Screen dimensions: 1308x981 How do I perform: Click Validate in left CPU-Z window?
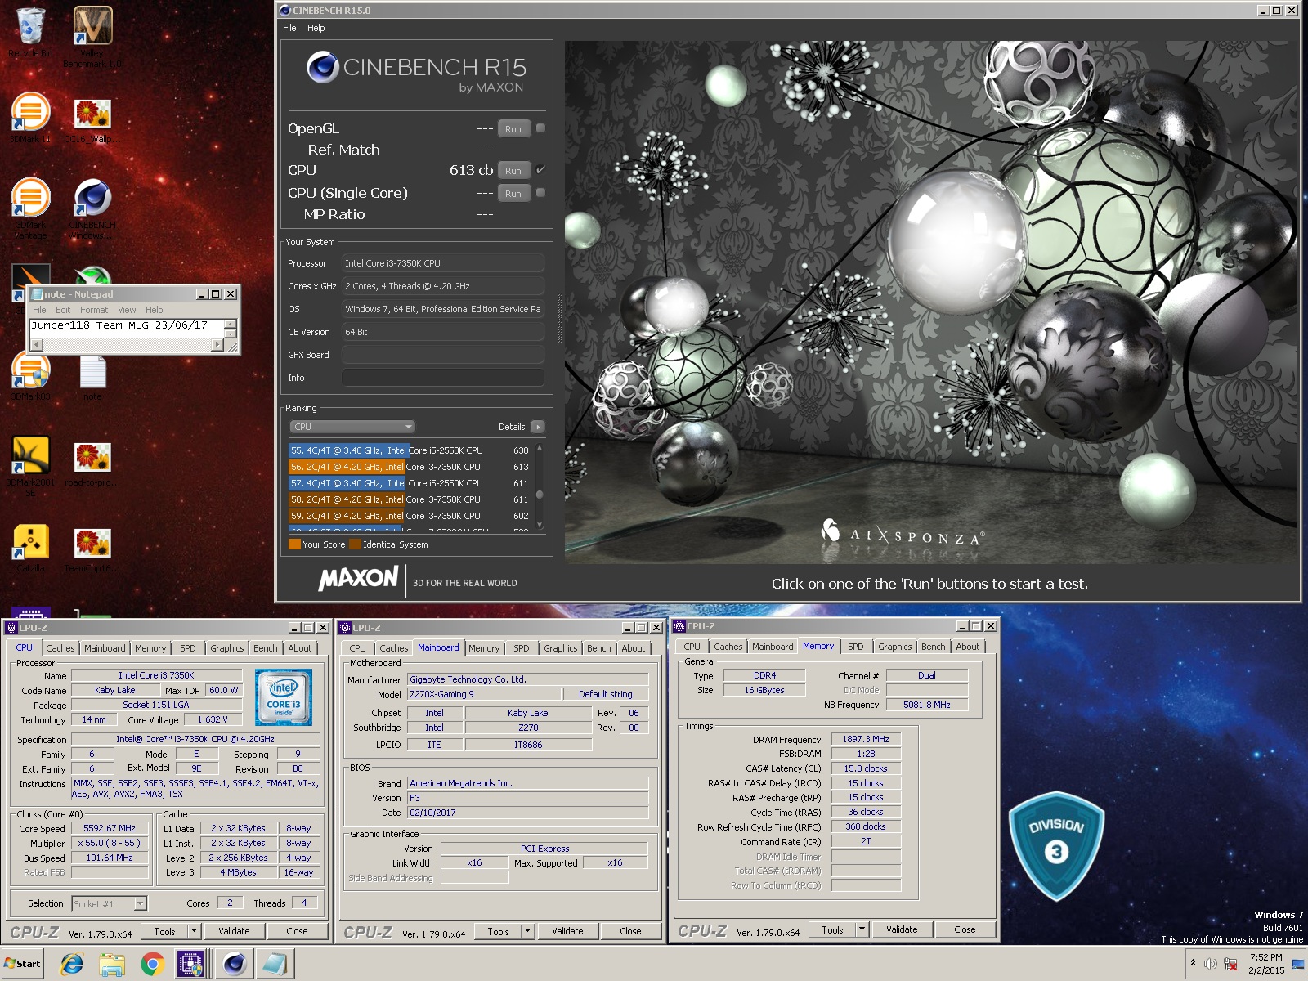coord(234,931)
